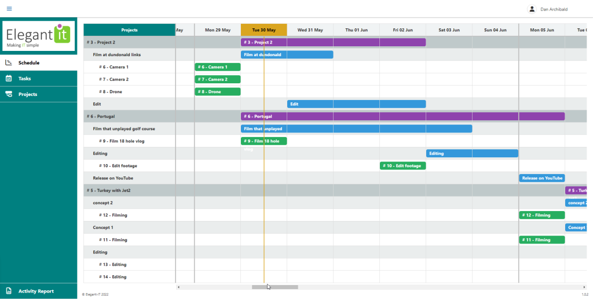Click the blue concept 2 bar at the right edge
The height and width of the screenshot is (299, 593).
tap(576, 203)
